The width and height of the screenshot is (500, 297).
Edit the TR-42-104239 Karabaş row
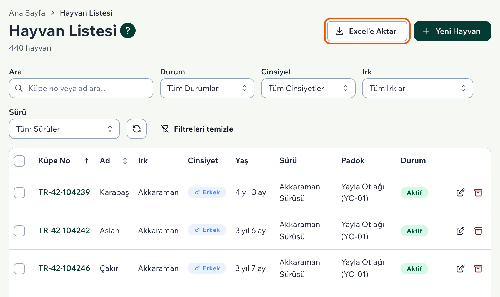[x=461, y=193]
